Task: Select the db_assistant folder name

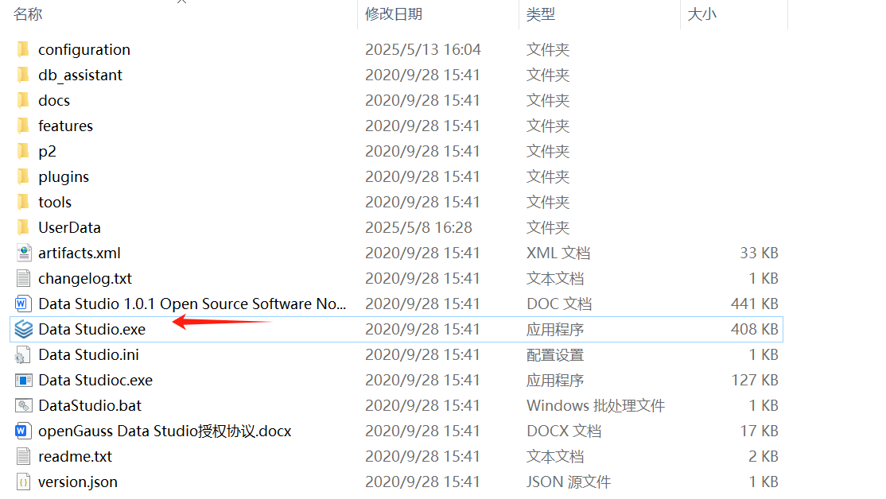Action: [80, 75]
